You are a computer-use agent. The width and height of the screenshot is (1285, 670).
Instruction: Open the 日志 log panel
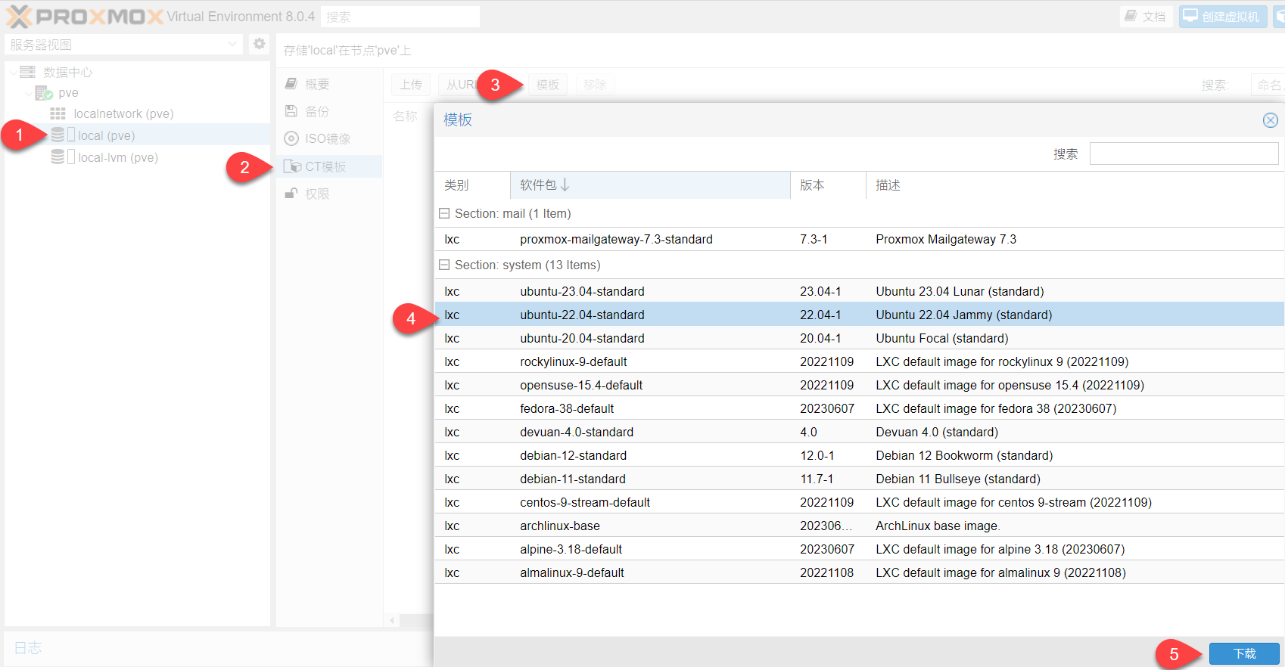point(28,648)
